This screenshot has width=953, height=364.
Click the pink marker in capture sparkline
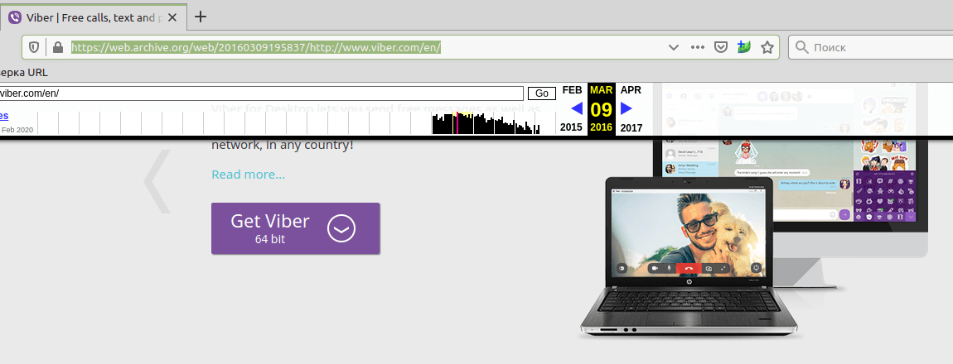point(457,123)
